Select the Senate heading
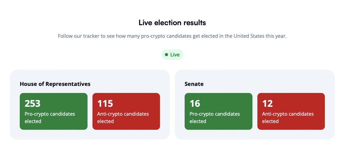352x162 pixels. 194,84
